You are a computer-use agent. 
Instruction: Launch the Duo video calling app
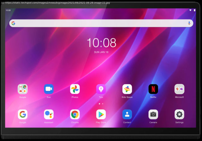pos(49,89)
